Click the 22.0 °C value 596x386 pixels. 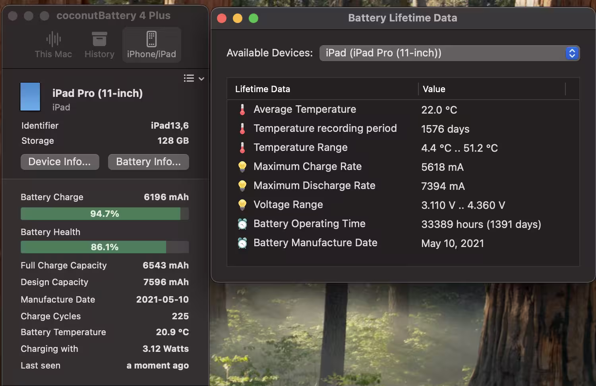(x=439, y=110)
